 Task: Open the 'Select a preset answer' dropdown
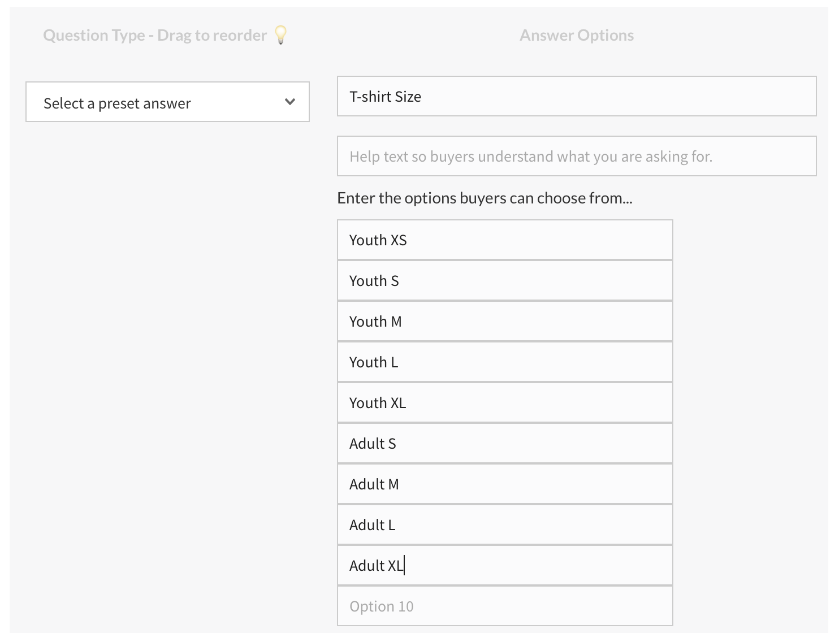pos(167,102)
